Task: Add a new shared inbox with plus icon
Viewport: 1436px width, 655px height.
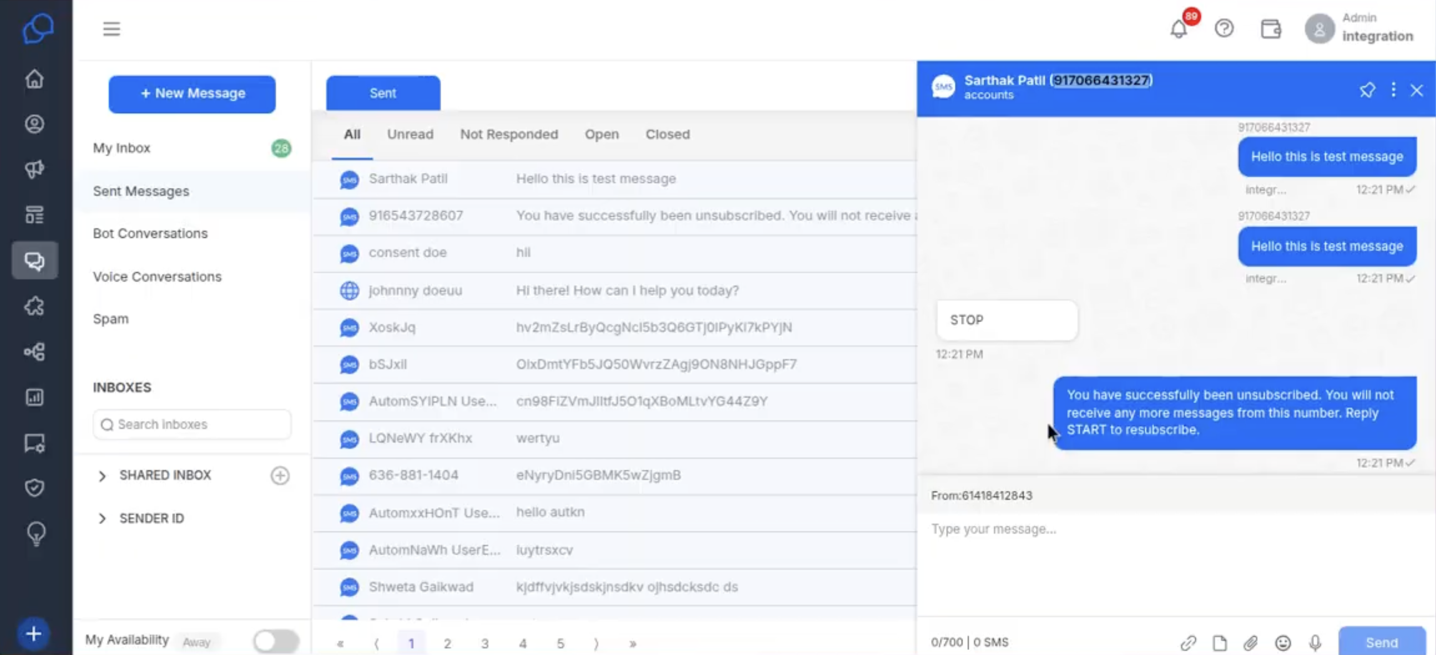Action: pyautogui.click(x=280, y=475)
